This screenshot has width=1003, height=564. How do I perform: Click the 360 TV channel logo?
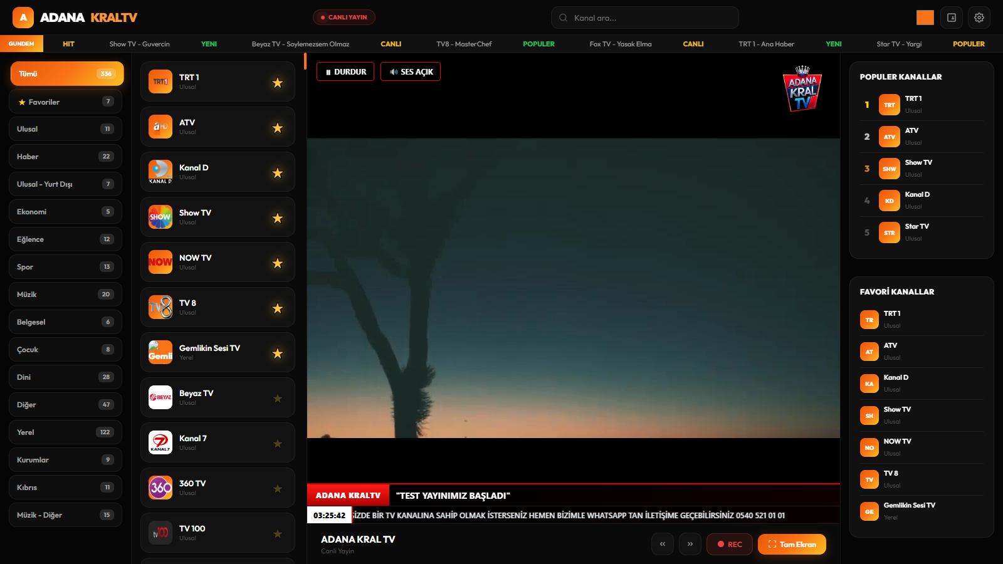tap(160, 488)
